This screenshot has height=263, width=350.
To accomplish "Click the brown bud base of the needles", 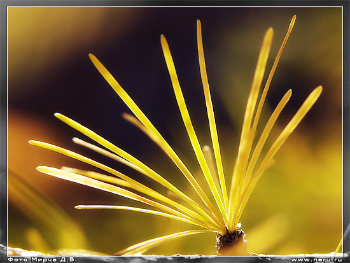I will (x=231, y=241).
